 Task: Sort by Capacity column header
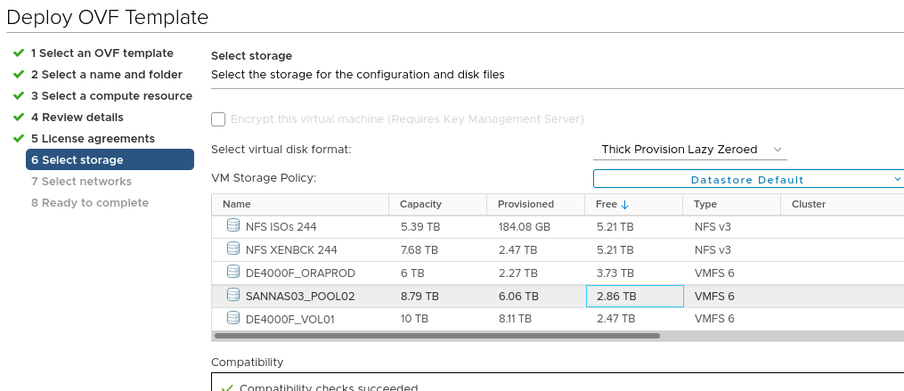(438, 204)
